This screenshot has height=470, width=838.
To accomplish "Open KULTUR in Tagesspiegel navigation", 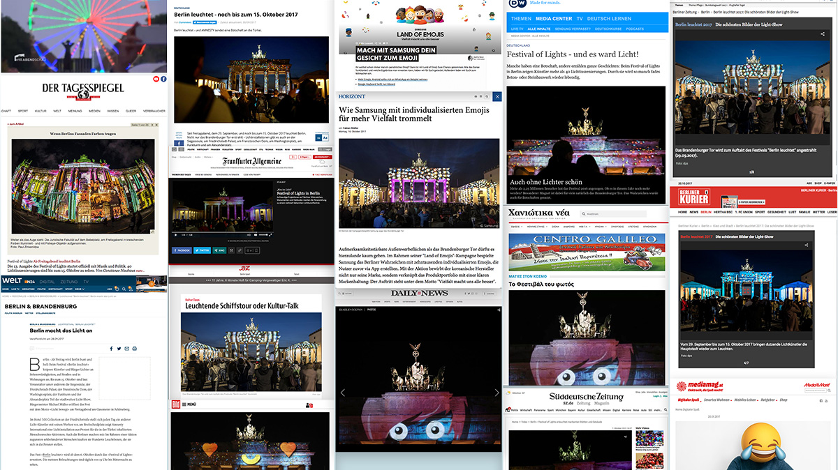I will [41, 112].
